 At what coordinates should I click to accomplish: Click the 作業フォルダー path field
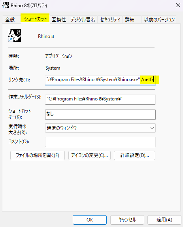(x=100, y=99)
